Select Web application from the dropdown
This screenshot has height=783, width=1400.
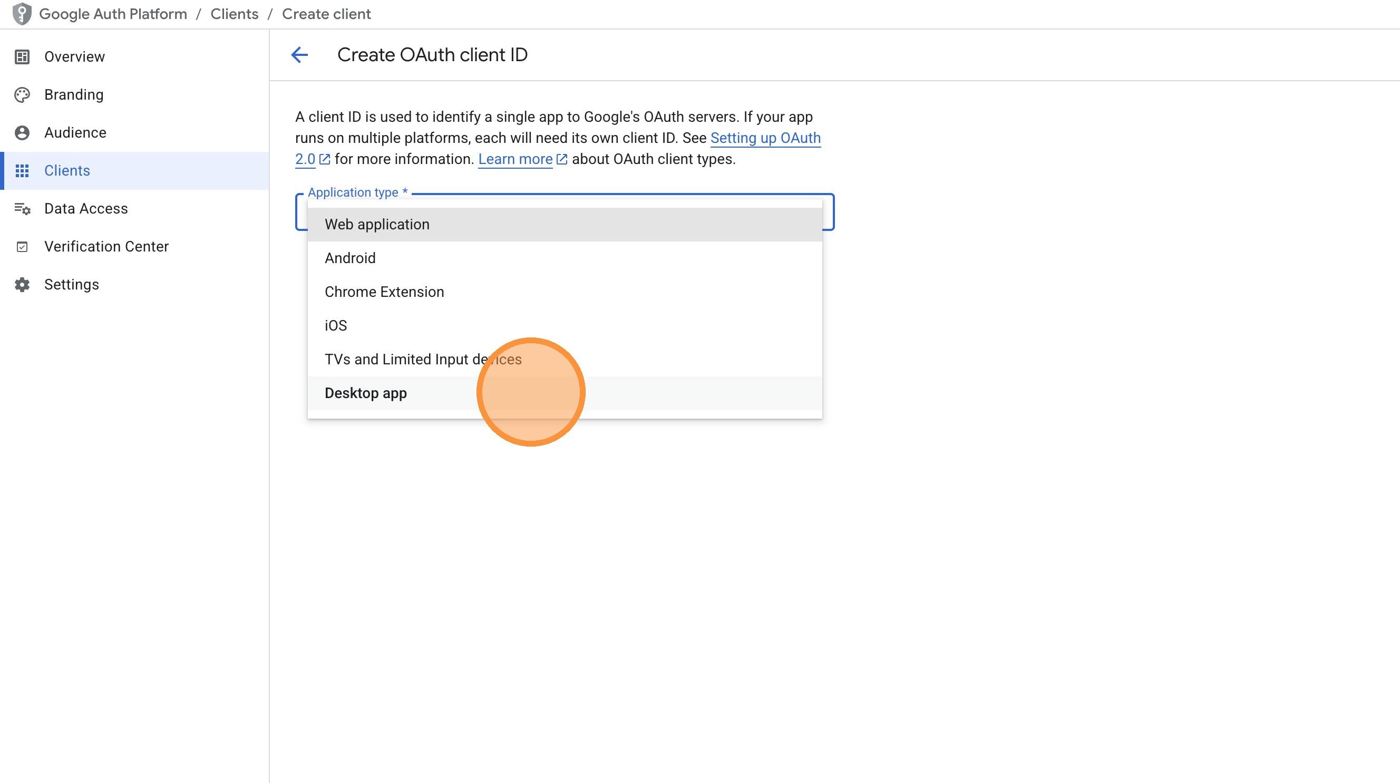377,224
